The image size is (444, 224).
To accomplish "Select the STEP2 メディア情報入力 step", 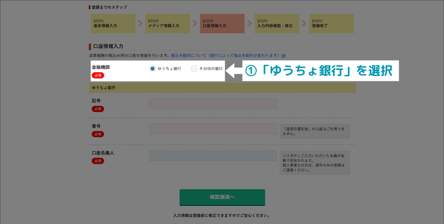I will tap(167, 24).
